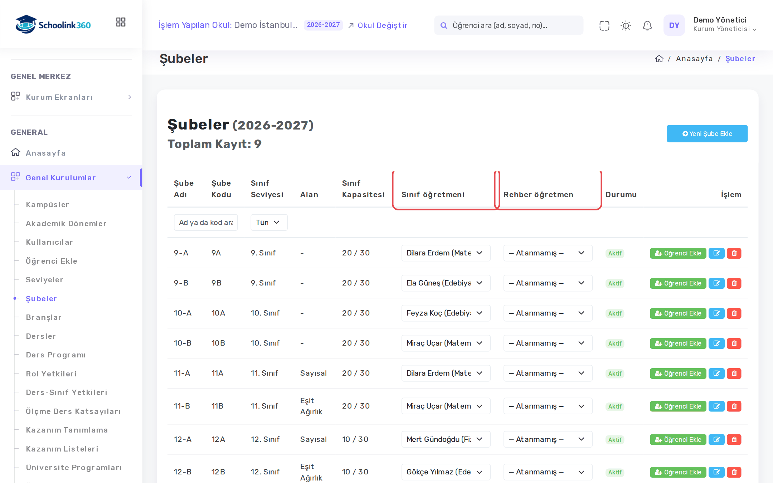Open class teacher dropdown for 9-A
This screenshot has height=483, width=773.
point(446,253)
